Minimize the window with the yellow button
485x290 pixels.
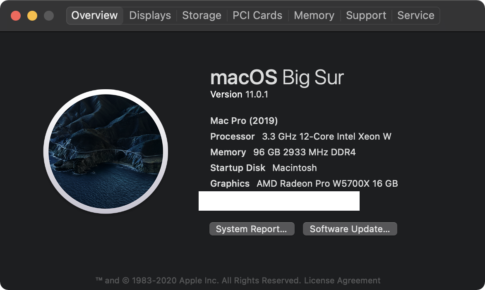(x=32, y=16)
